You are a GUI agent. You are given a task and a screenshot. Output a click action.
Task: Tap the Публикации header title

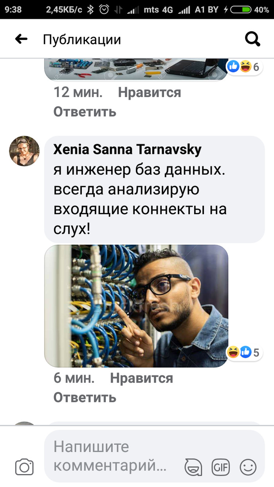[82, 39]
